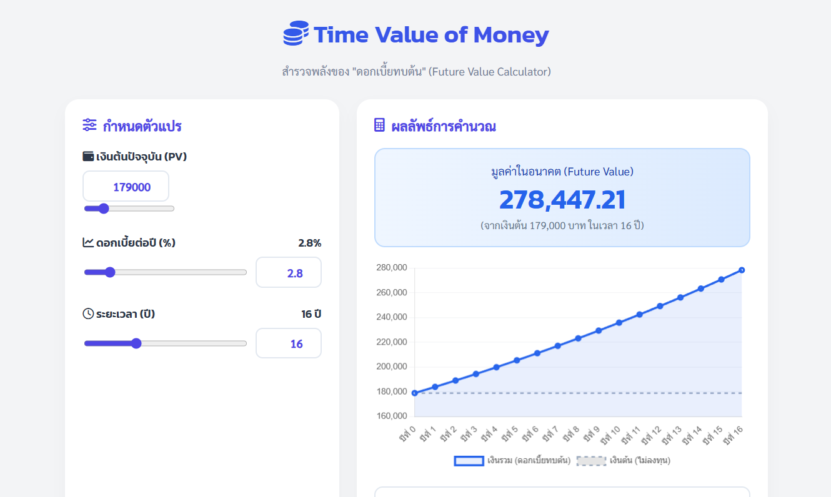Click the future value 278,447.21
The height and width of the screenshot is (497, 831).
pyautogui.click(x=562, y=200)
